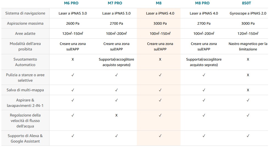Click the 'Supporto di Alexa & Google Assistant' label

(x=25, y=138)
